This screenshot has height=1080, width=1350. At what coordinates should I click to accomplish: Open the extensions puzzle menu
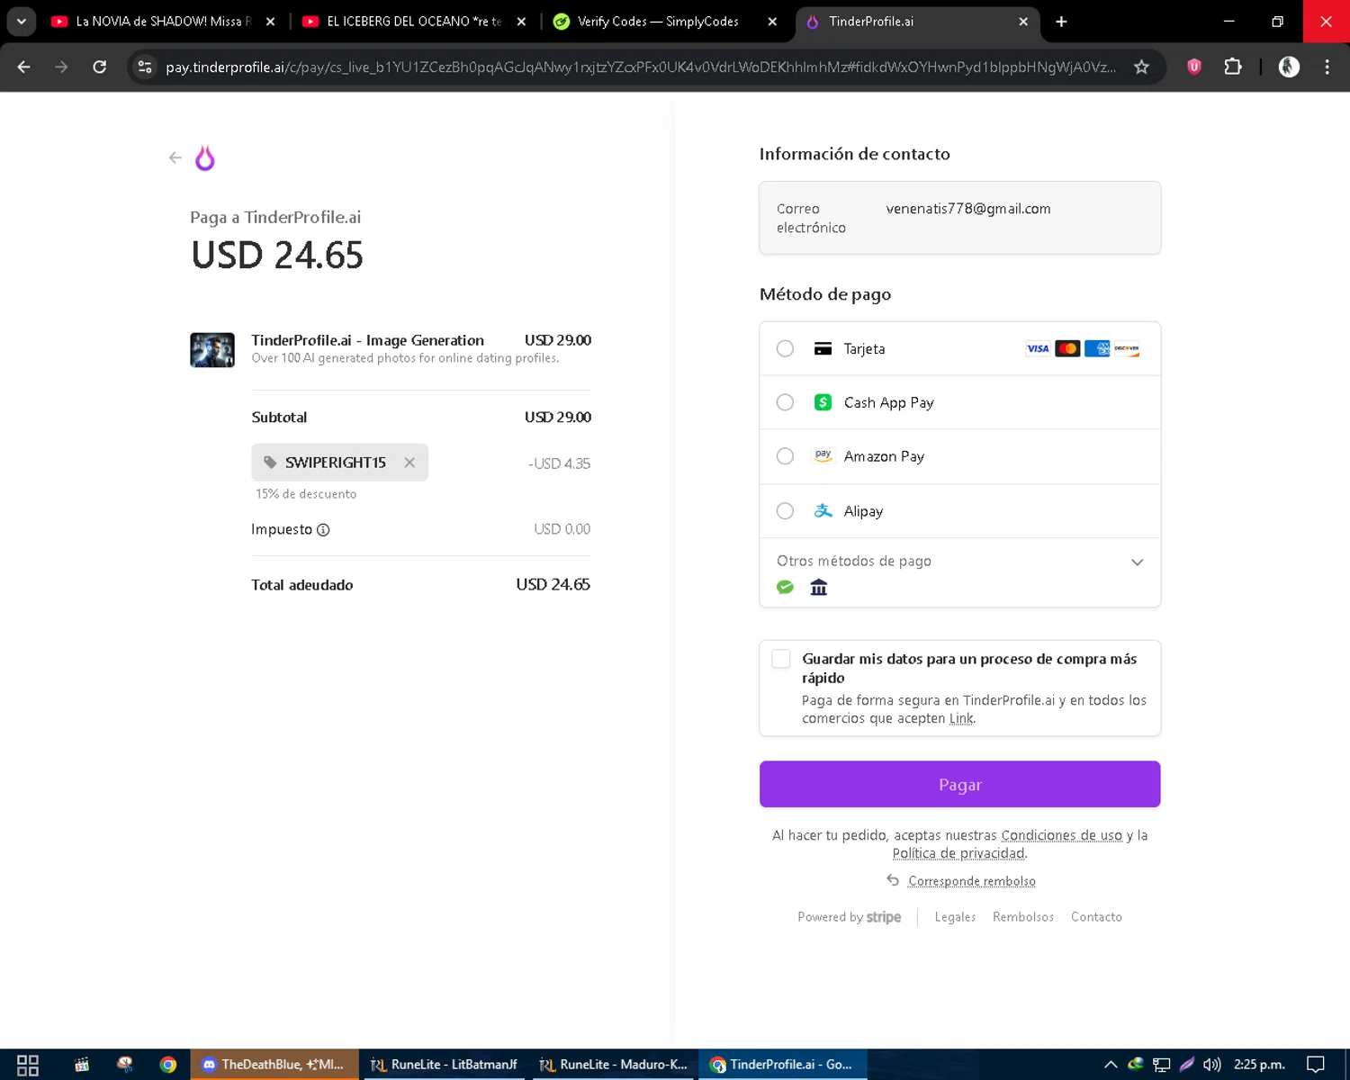1233,67
